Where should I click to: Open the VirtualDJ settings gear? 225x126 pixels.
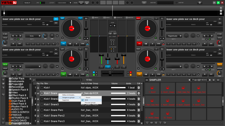coord(200,3)
